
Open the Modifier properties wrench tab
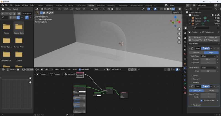click(x=185, y=68)
